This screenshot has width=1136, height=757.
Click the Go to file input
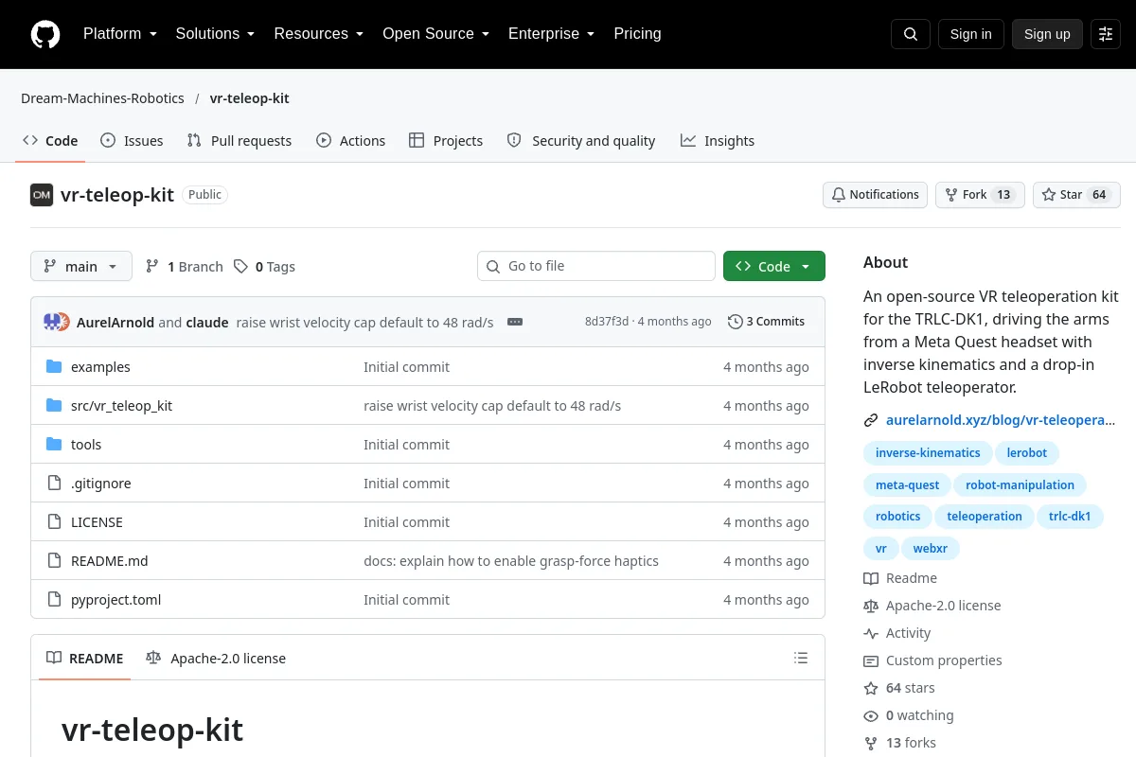pos(596,266)
